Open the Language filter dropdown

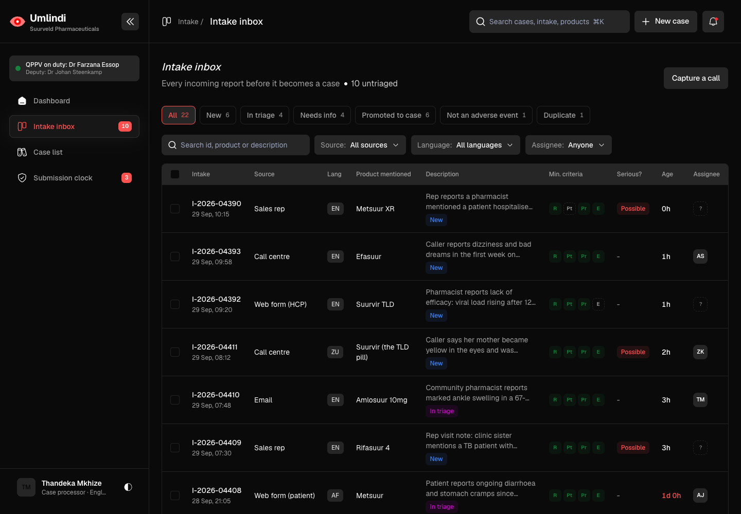(466, 145)
